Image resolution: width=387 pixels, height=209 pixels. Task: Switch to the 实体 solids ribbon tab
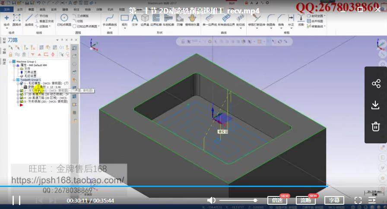pyautogui.click(x=54, y=9)
